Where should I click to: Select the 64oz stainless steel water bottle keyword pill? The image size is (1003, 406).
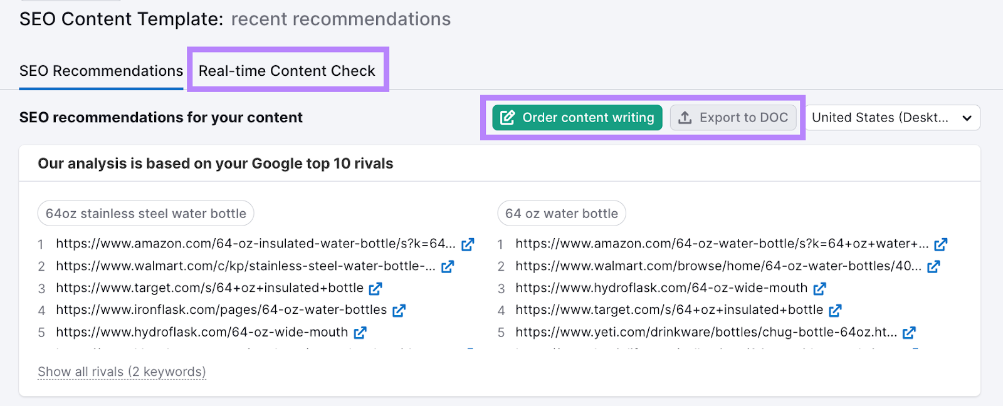pyautogui.click(x=145, y=213)
